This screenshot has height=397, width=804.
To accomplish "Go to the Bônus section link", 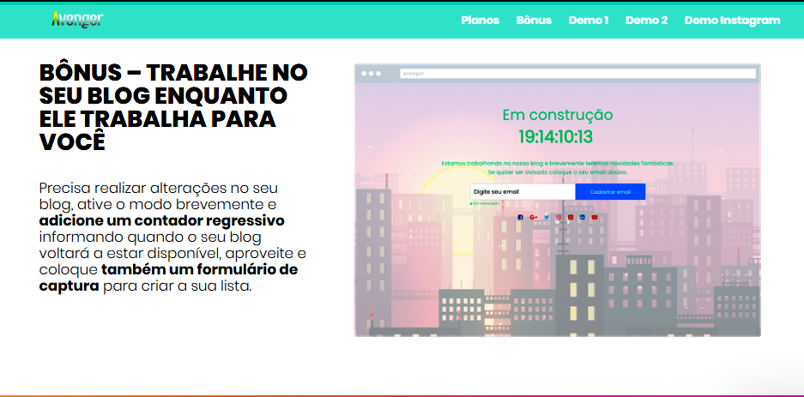I will coord(534,21).
